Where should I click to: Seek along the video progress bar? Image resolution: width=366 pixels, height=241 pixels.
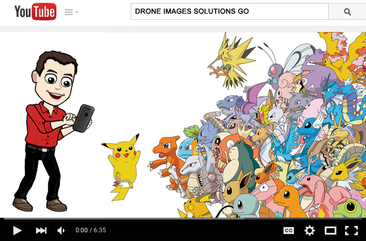tap(183, 218)
